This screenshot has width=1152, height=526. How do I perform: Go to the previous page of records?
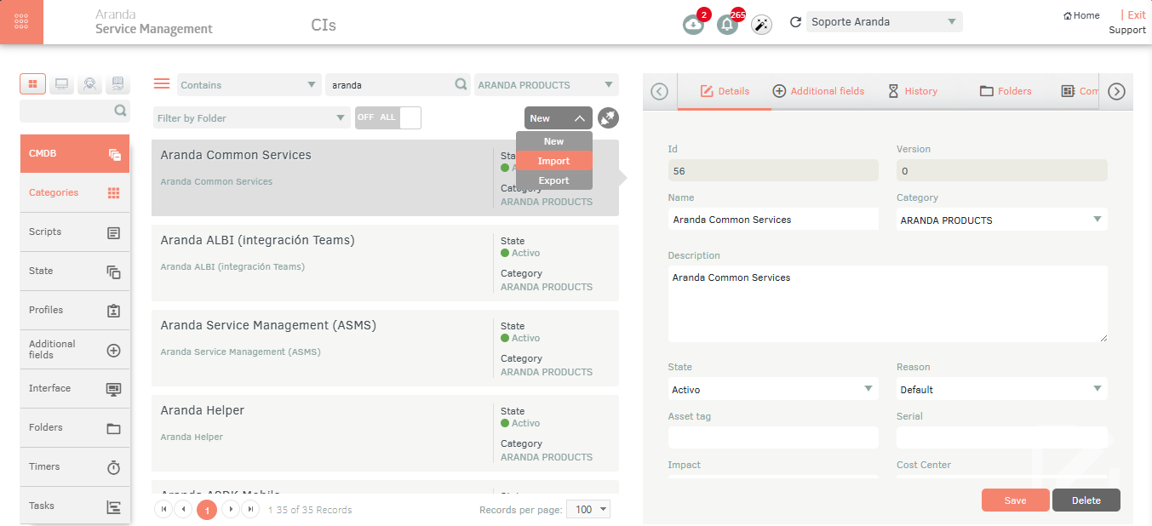(x=183, y=509)
